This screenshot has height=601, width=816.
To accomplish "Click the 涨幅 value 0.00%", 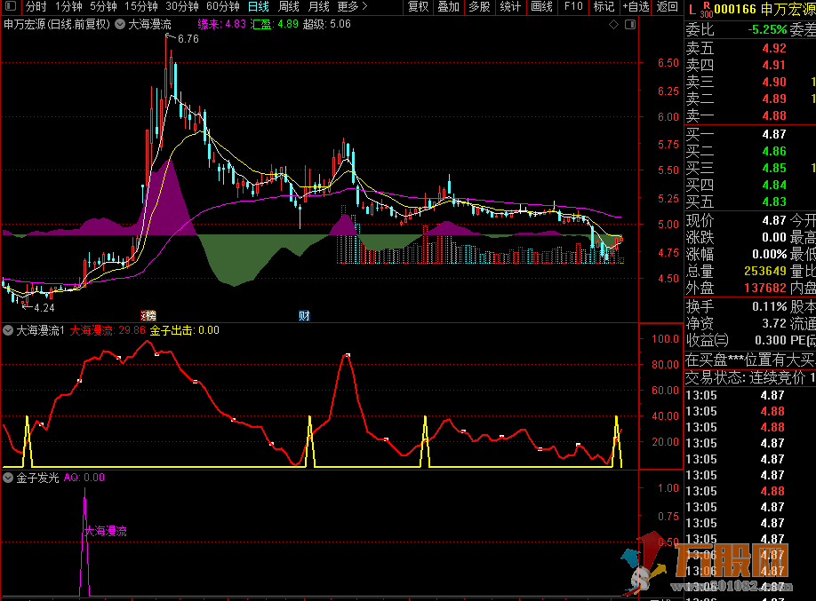I will (769, 254).
